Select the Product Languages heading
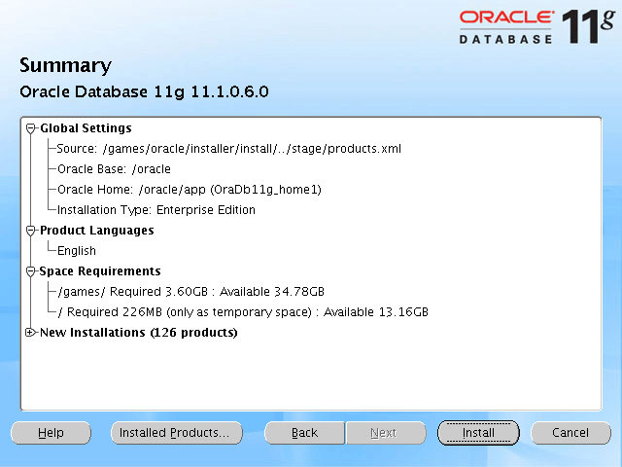 (x=97, y=231)
